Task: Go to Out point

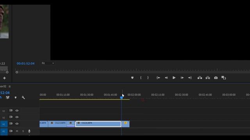Action: (190, 78)
